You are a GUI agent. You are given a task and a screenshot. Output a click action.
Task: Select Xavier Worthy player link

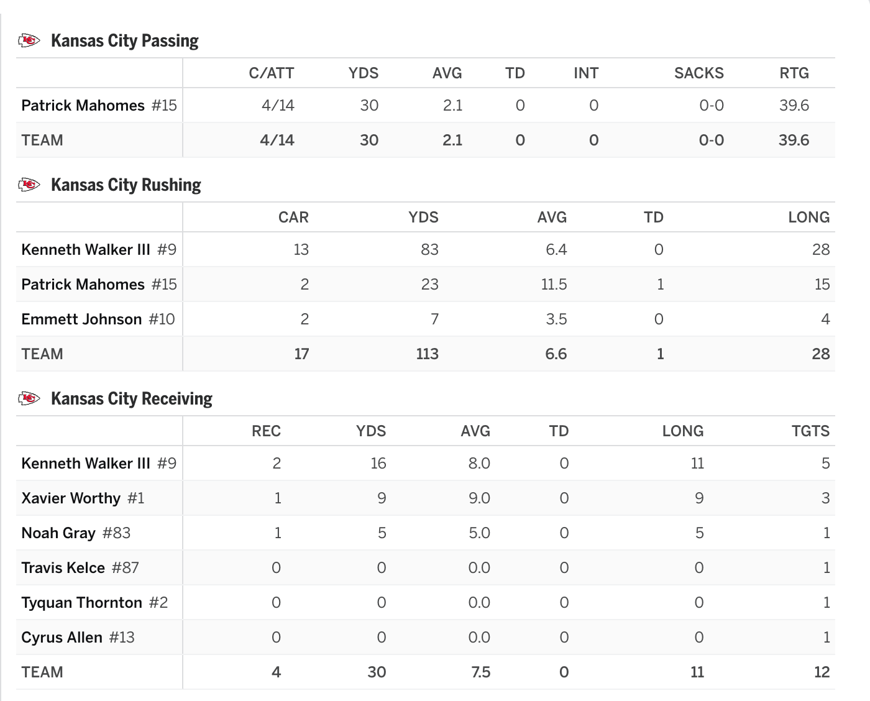[x=71, y=498]
